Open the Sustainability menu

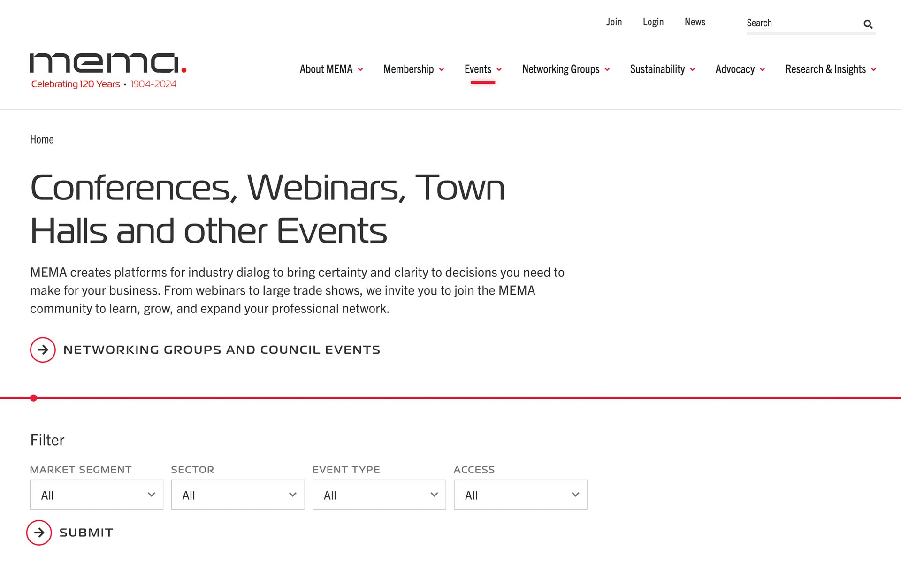[657, 69]
